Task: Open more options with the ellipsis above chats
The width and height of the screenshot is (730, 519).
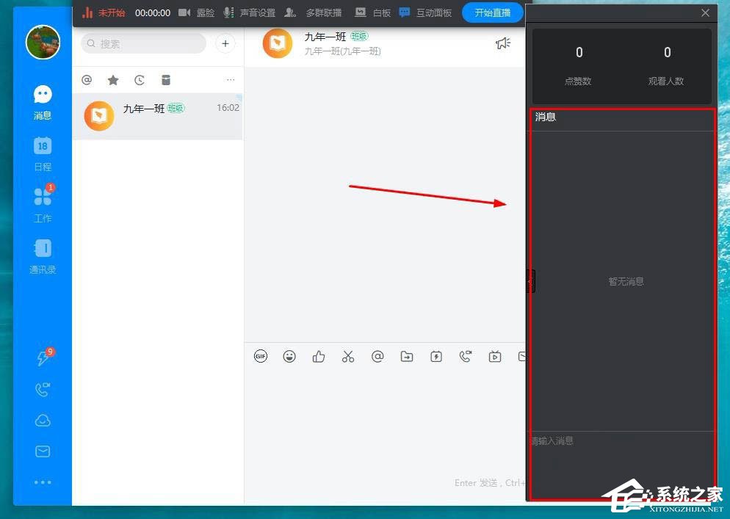Action: pyautogui.click(x=231, y=80)
